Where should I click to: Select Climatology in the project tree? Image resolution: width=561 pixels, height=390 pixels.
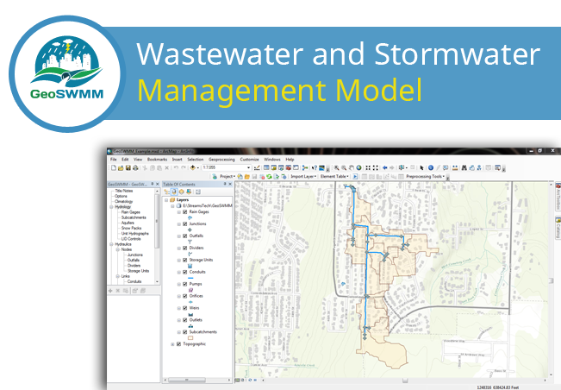[123, 202]
